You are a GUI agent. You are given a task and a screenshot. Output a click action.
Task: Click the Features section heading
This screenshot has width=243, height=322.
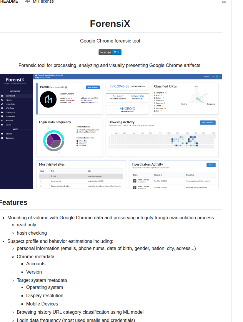(x=14, y=202)
